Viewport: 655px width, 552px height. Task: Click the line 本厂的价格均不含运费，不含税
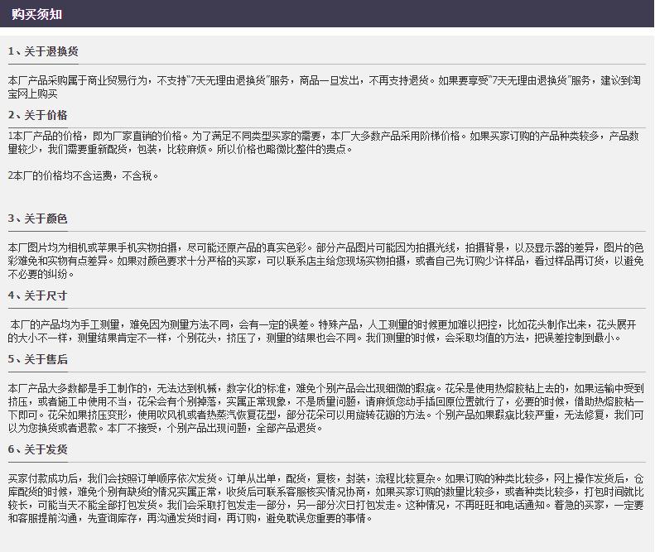point(83,175)
